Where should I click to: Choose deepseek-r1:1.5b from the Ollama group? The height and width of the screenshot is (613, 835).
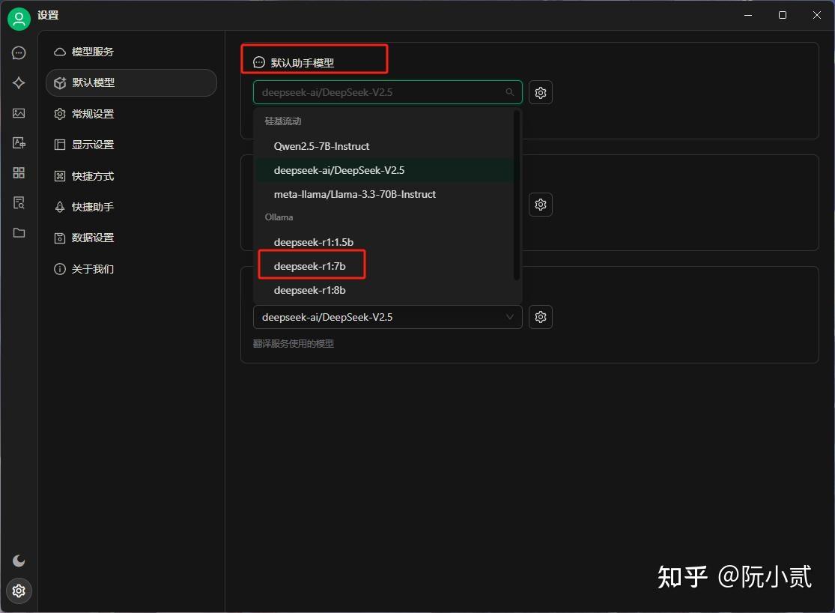[384, 242]
